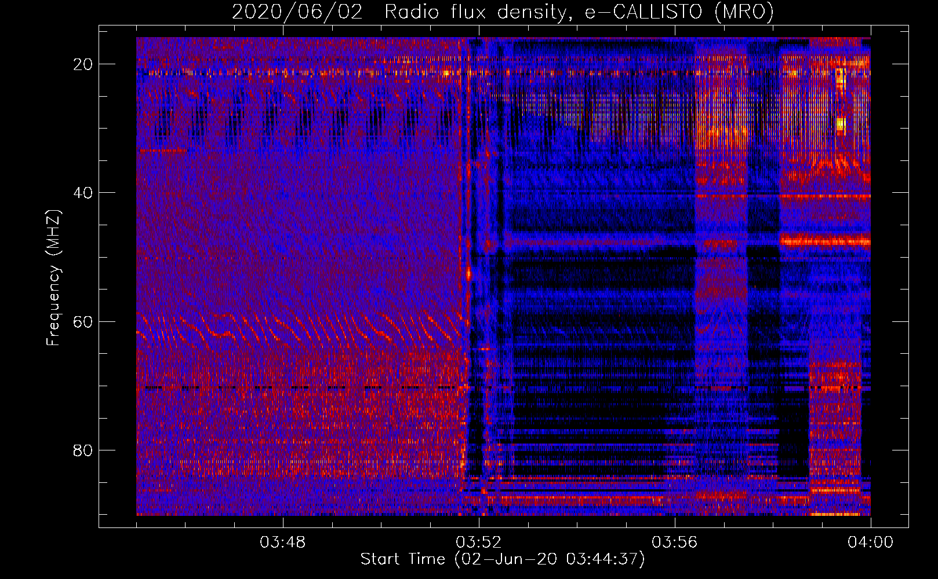Click the 80 MHz frequency tick label
This screenshot has height=579, width=938.
pos(83,450)
